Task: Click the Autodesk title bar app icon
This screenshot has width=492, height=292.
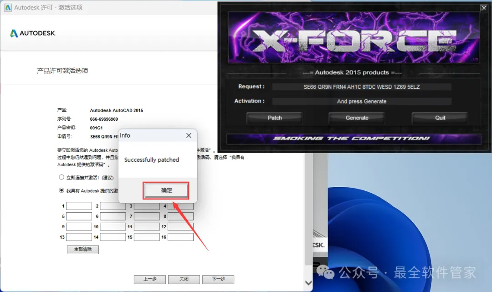Action: [8, 8]
